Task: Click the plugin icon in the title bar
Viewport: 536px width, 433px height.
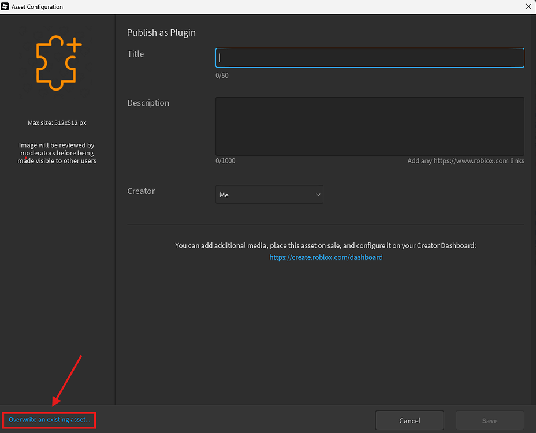Action: tap(6, 6)
